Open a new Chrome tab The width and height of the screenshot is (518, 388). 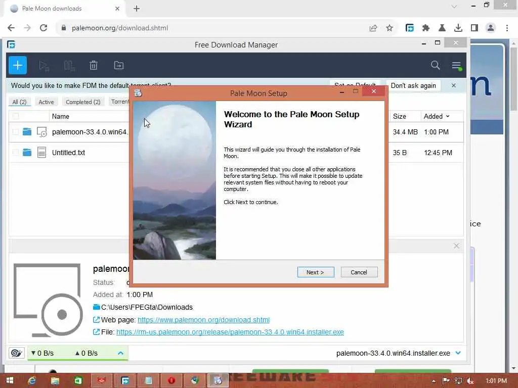pyautogui.click(x=137, y=9)
